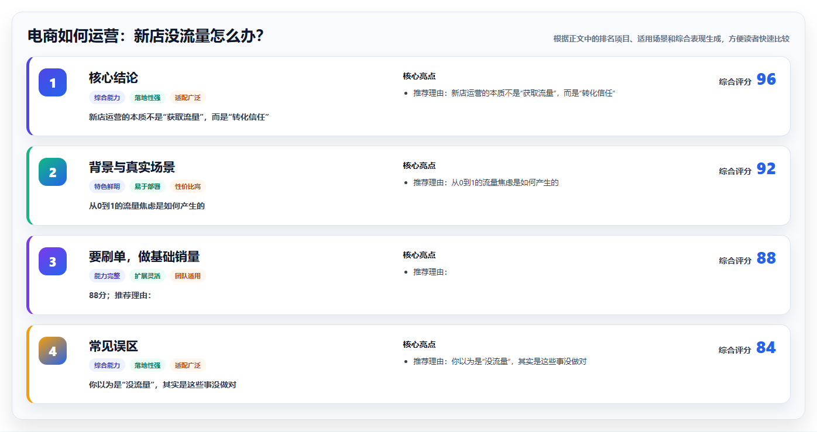Image resolution: width=817 pixels, height=432 pixels.
Task: Open the 核心结论 card title
Action: (114, 78)
